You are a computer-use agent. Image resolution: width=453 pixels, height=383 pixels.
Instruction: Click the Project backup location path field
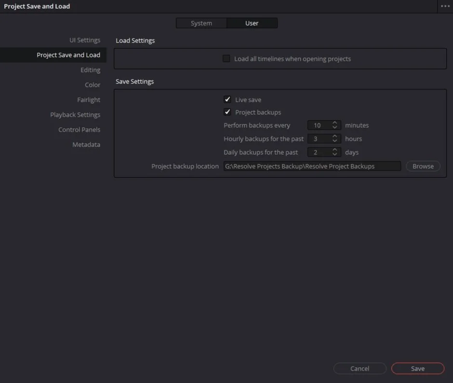[x=312, y=166]
